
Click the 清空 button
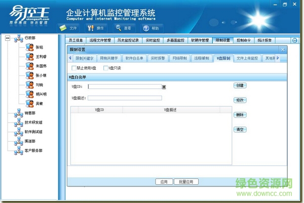tap(240, 130)
